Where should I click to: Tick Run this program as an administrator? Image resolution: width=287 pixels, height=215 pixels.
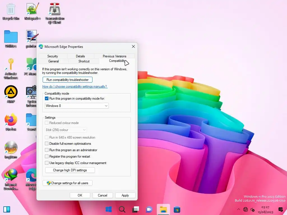(x=47, y=150)
